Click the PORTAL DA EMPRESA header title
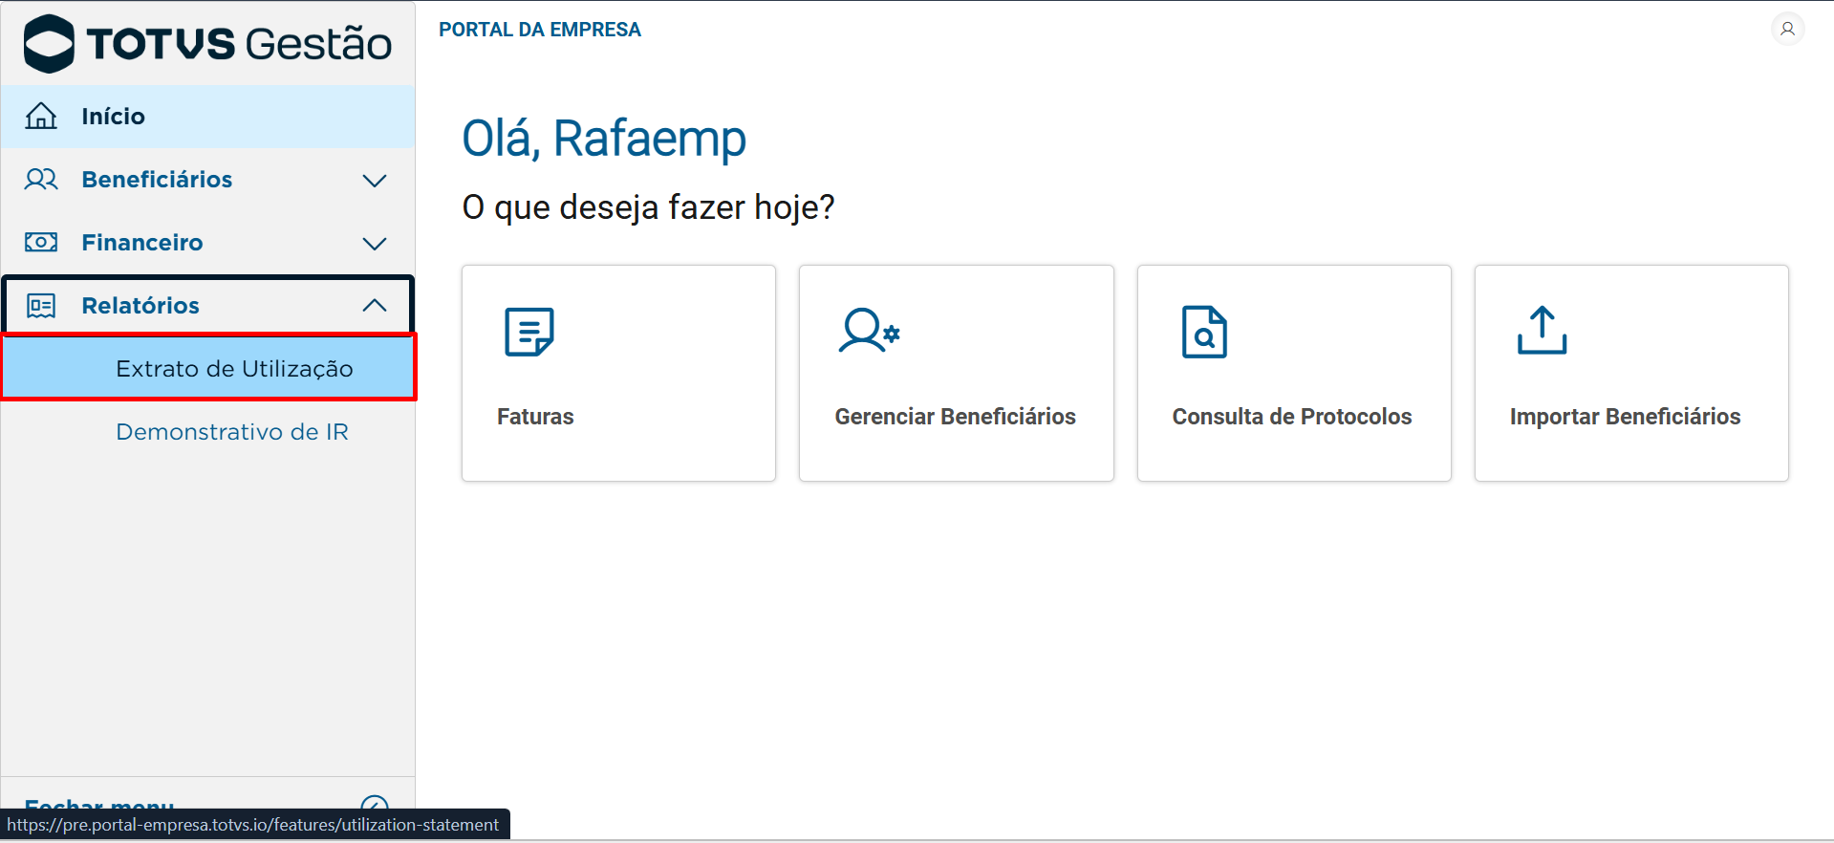This screenshot has height=843, width=1834. pos(540,30)
